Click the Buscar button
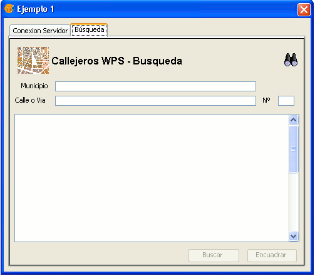 [214, 255]
